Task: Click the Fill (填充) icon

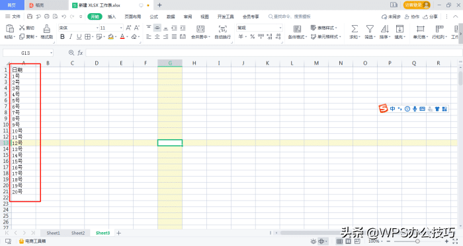Action: [x=400, y=29]
